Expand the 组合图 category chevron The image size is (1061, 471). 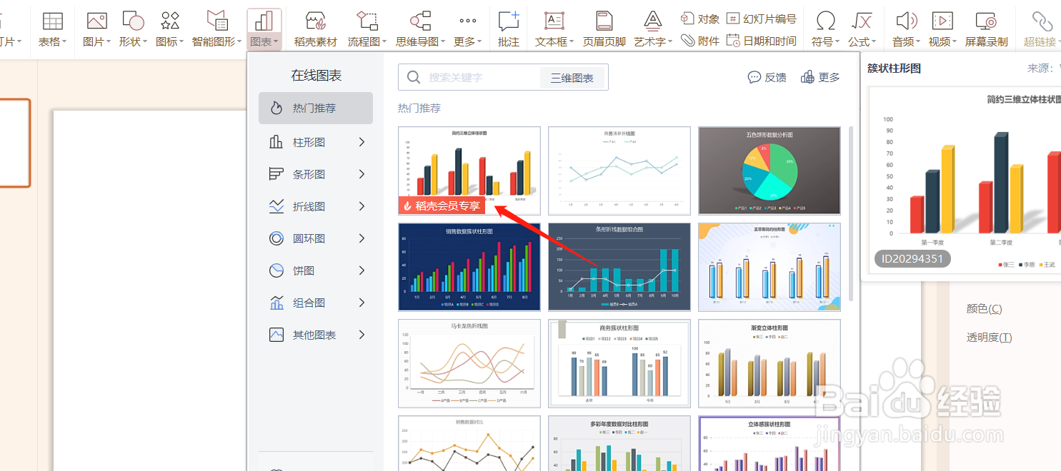tap(362, 303)
